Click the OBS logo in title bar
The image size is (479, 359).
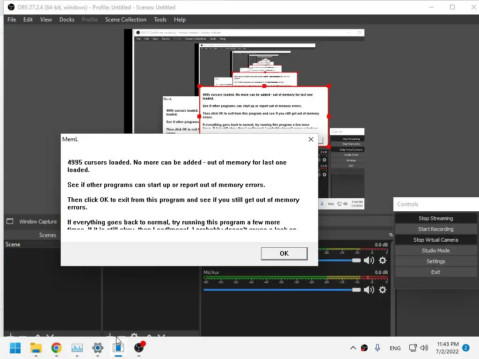pos(11,7)
